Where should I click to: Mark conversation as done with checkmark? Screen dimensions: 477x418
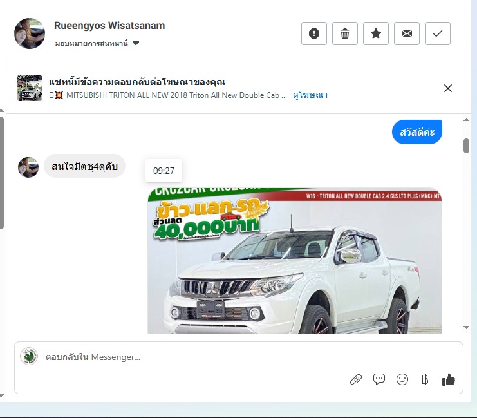pyautogui.click(x=438, y=33)
